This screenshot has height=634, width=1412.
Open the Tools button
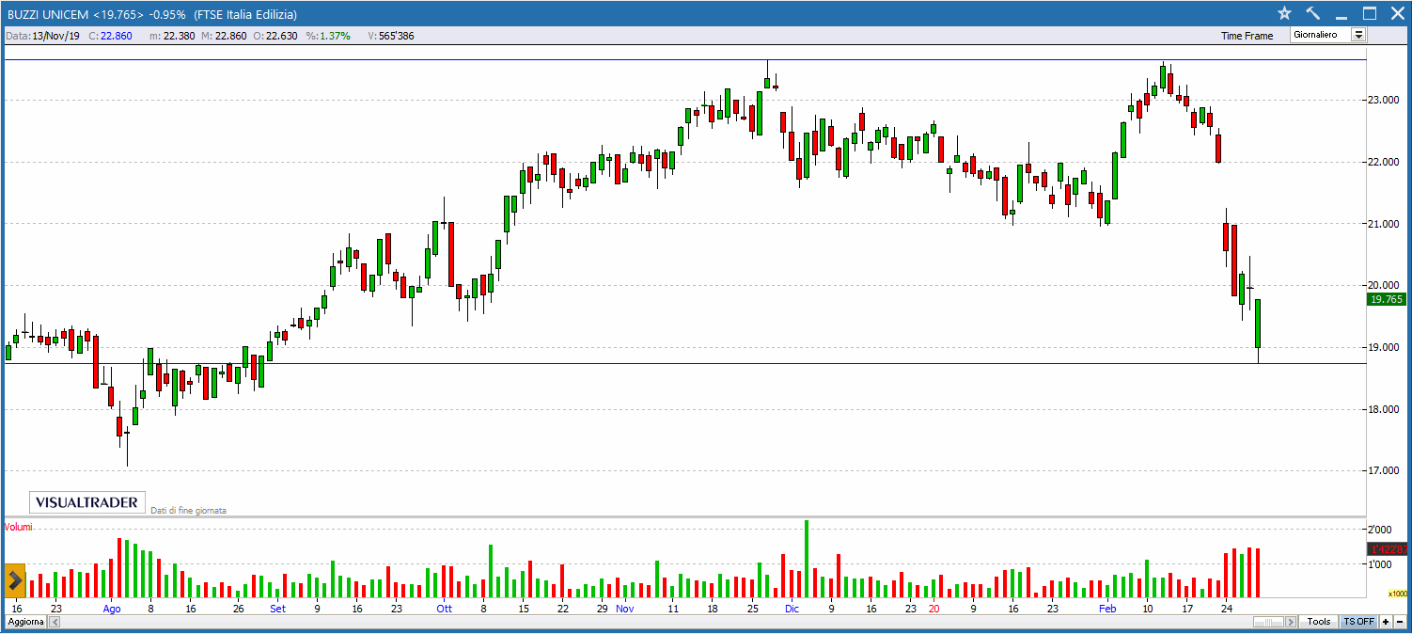pos(1319,622)
